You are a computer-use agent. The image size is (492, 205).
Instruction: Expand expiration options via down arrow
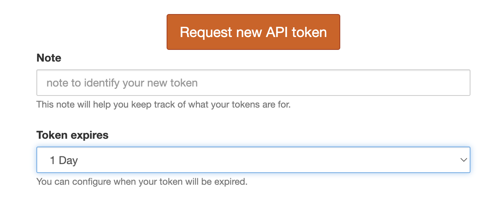tap(464, 160)
